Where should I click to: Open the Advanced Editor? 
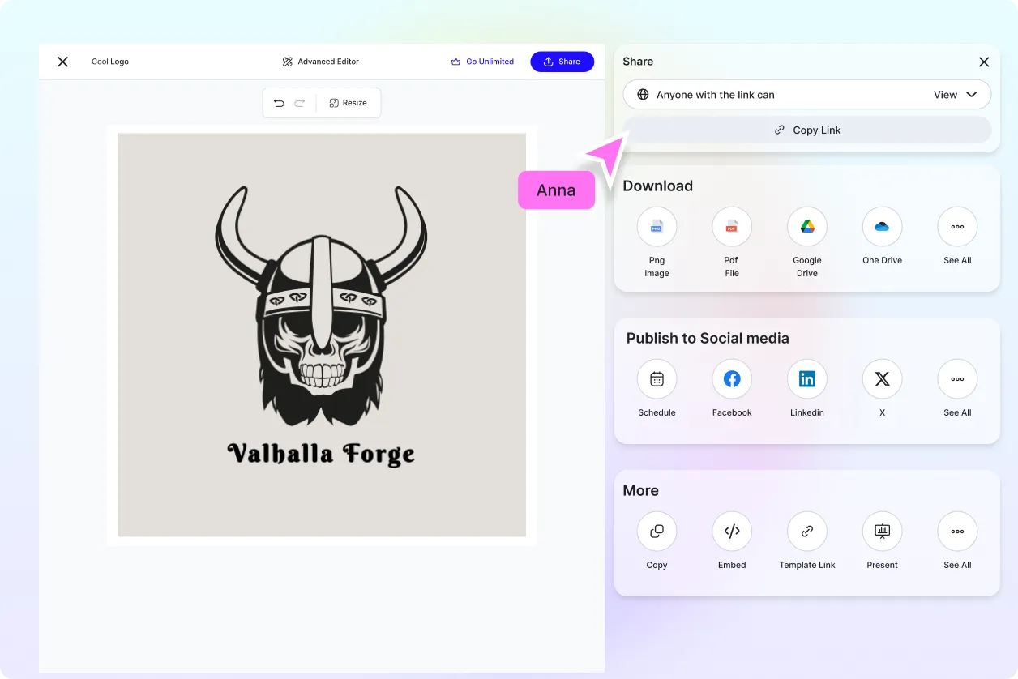point(321,62)
